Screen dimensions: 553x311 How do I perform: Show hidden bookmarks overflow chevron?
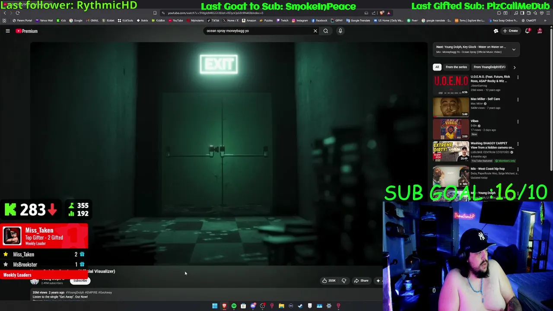(x=545, y=20)
